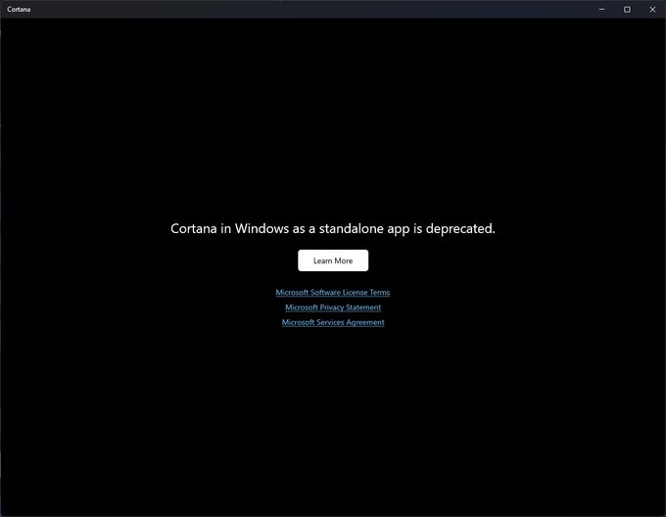
Task: Click the Cortana title in title bar
Action: (19, 9)
